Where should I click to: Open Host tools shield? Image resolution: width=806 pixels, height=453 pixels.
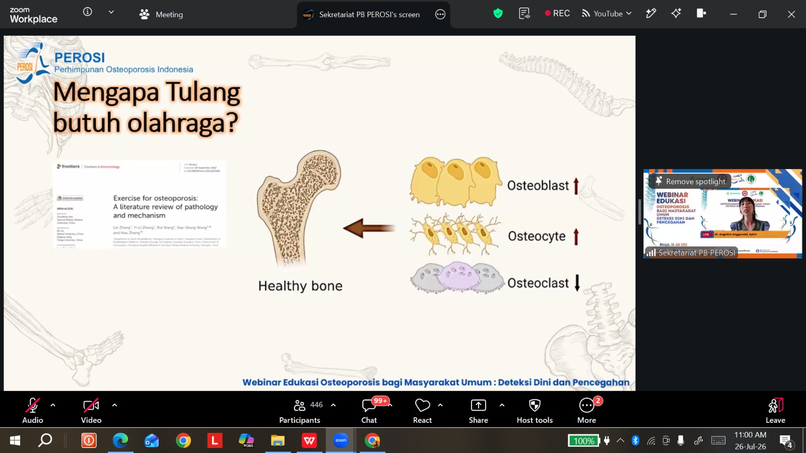pos(535,411)
